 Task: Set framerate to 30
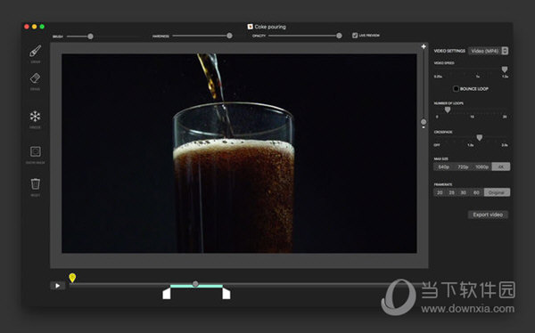464,192
